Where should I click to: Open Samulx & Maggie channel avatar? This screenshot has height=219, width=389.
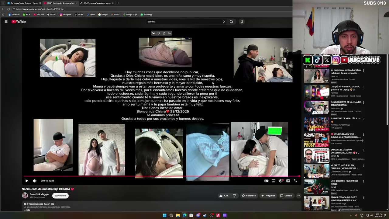click(x=25, y=196)
